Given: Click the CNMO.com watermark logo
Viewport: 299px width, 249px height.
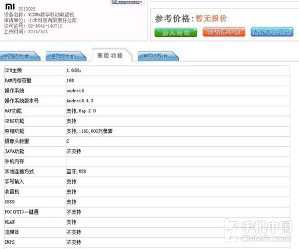Looking at the screenshot, I should [x=258, y=230].
